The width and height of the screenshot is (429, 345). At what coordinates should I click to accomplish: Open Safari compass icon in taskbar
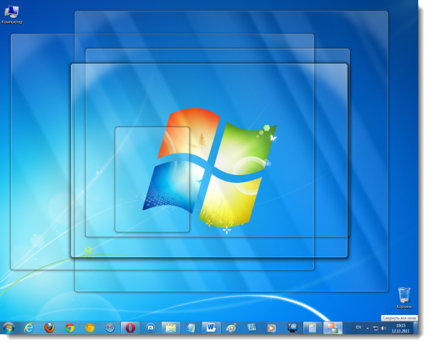pos(110,328)
